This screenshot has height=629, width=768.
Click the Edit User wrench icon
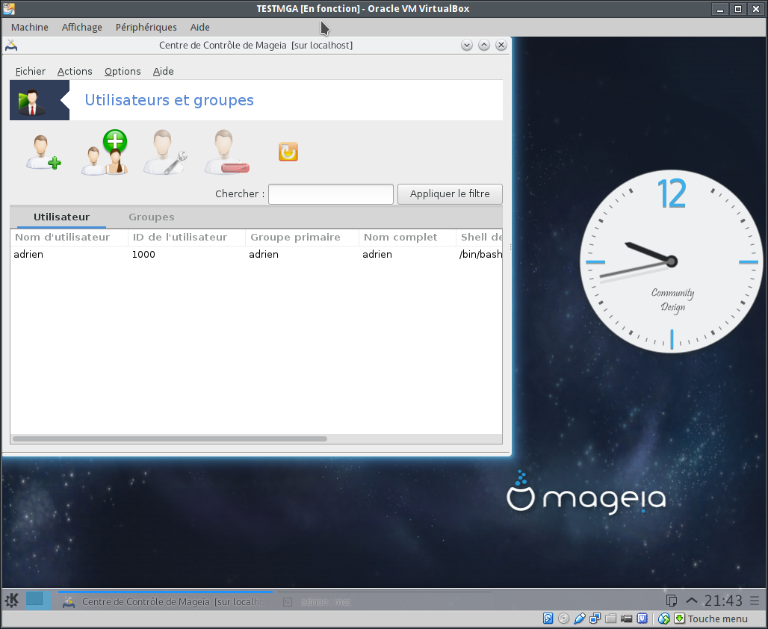pyautogui.click(x=165, y=152)
